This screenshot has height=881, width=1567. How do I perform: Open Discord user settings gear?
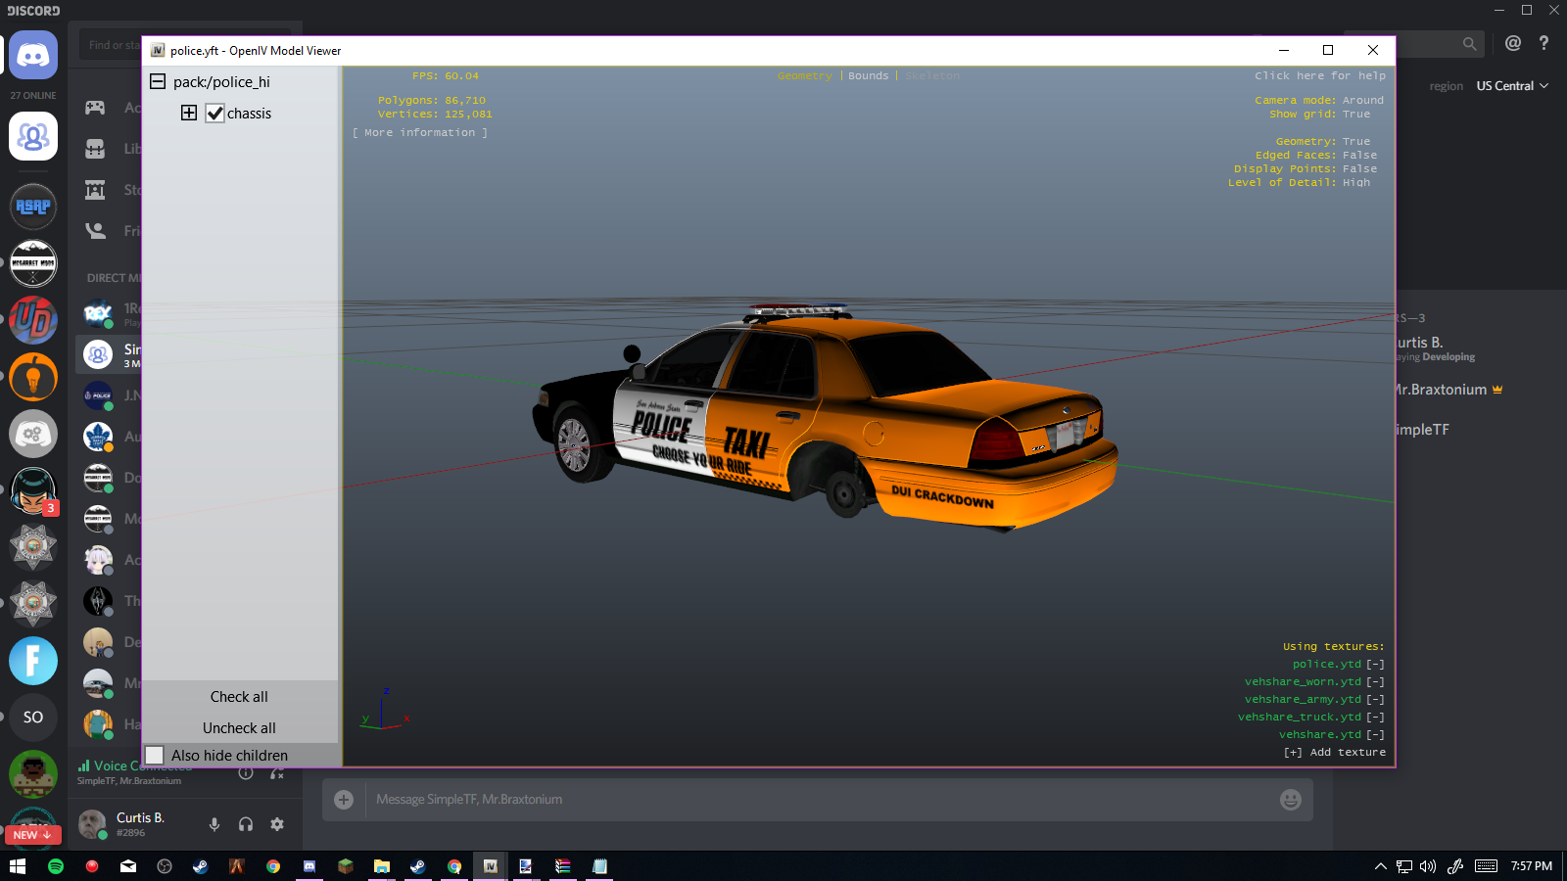click(277, 824)
